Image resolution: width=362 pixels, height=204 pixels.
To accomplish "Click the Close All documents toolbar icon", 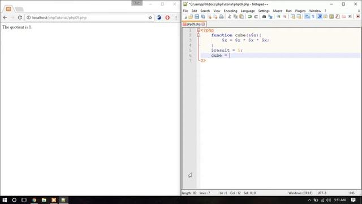I will (215, 16).
